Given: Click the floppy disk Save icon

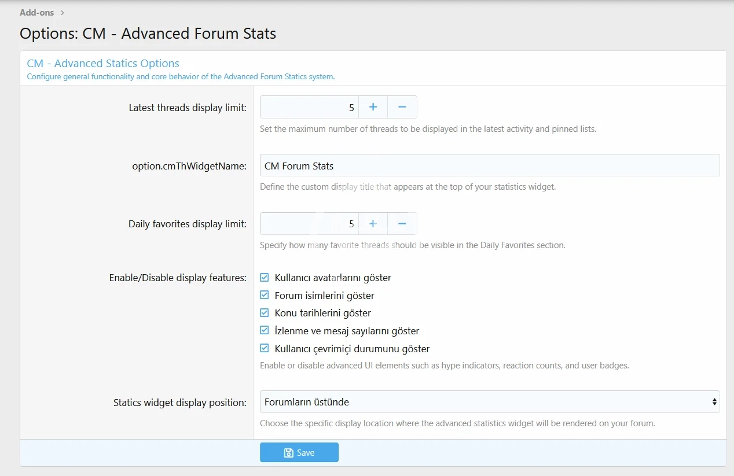Looking at the screenshot, I should click(289, 453).
